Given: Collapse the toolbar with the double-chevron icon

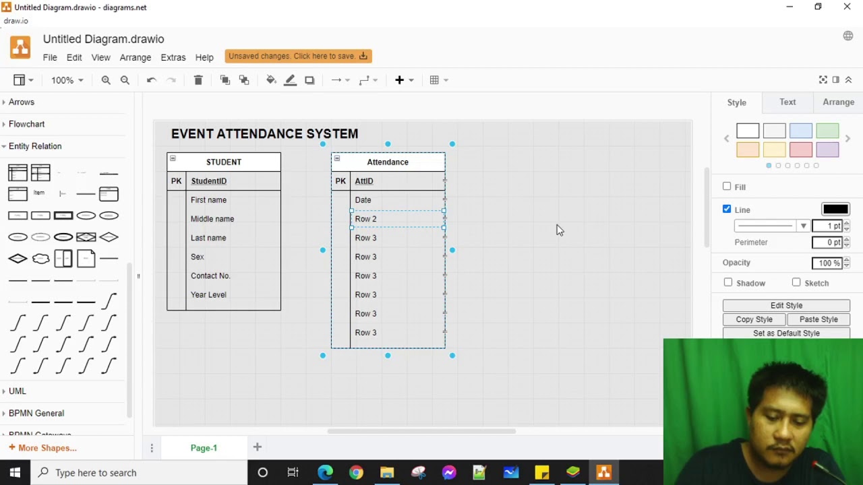Looking at the screenshot, I should (x=849, y=79).
